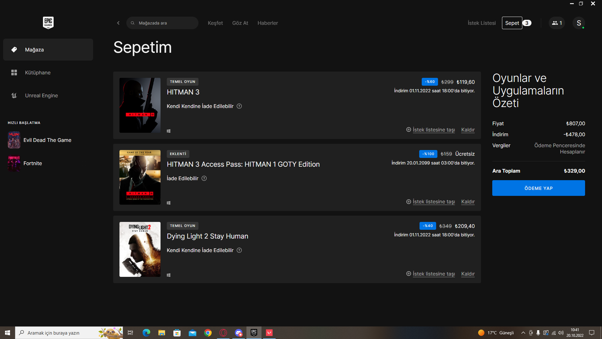Open the weather widget showing 17°C Güneşli
The width and height of the screenshot is (602, 339).
tap(496, 333)
